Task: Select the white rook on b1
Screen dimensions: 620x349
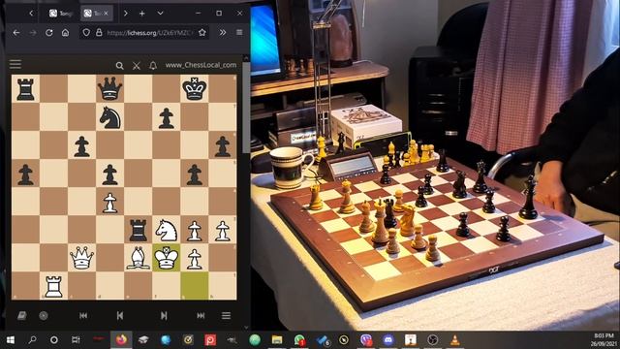Action: coord(53,286)
